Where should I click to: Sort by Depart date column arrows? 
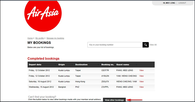click(55, 65)
